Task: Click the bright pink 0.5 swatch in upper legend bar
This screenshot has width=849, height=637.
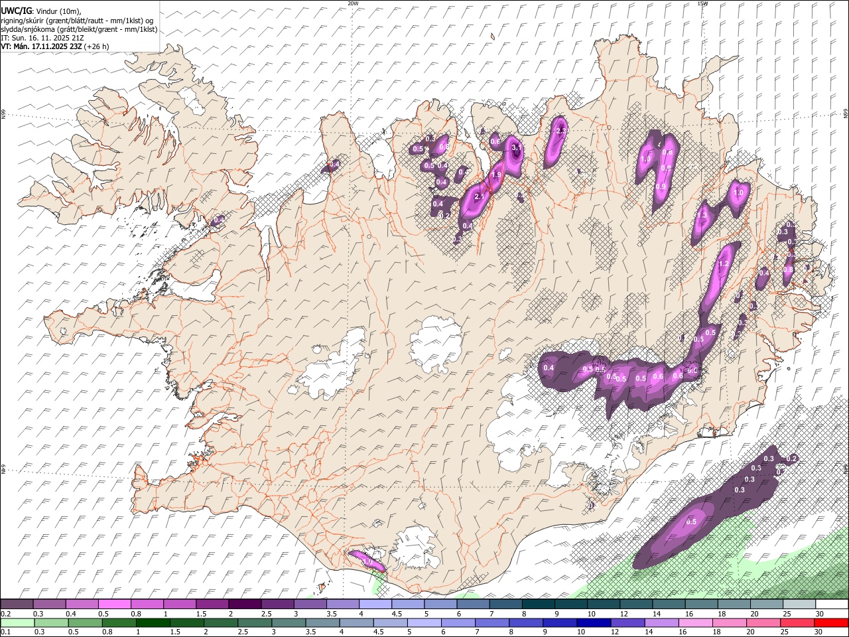Action: click(x=114, y=604)
